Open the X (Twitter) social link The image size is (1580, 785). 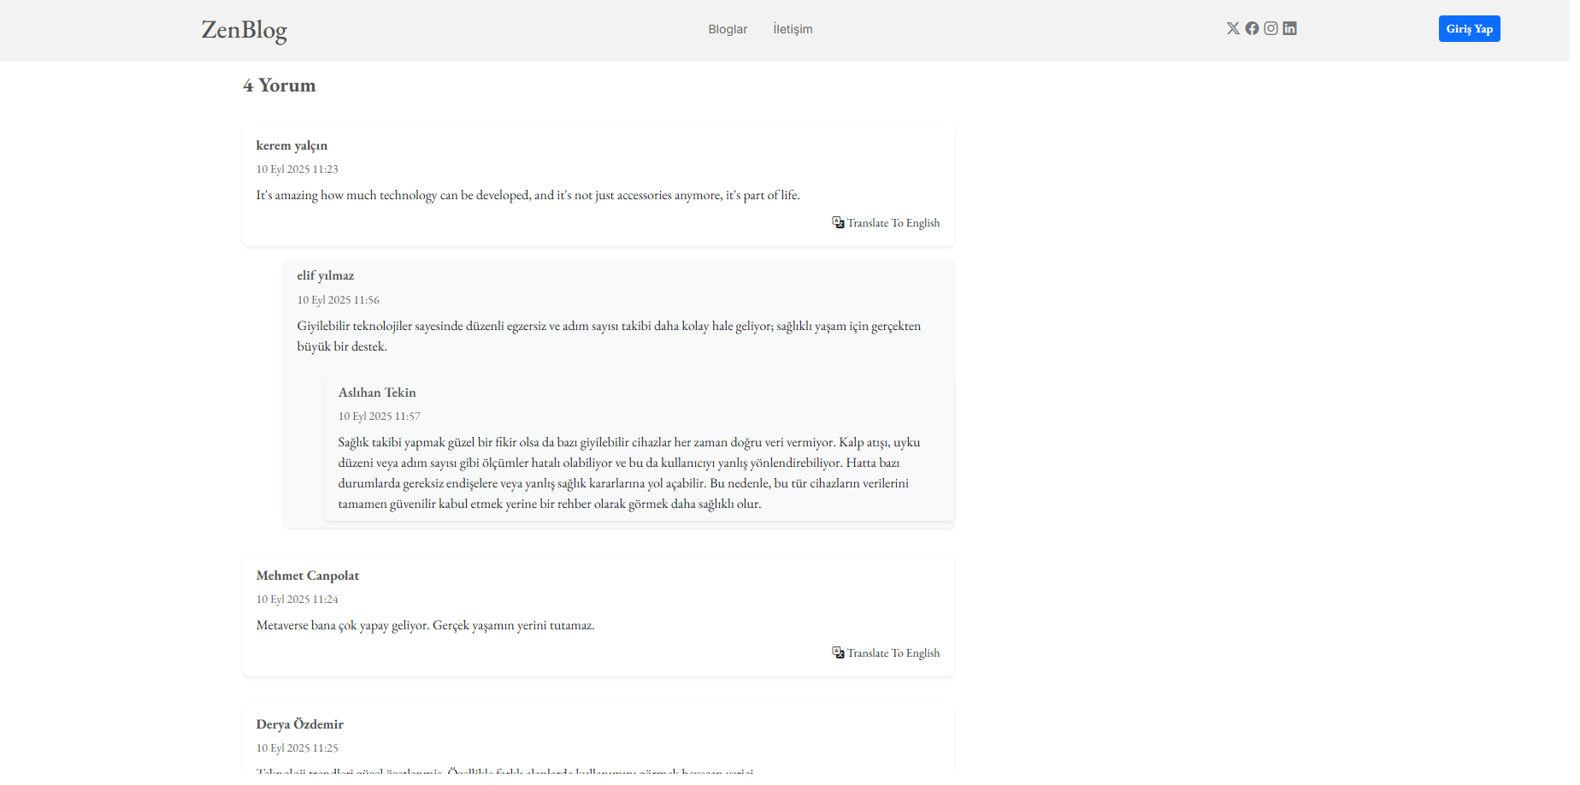(x=1233, y=28)
